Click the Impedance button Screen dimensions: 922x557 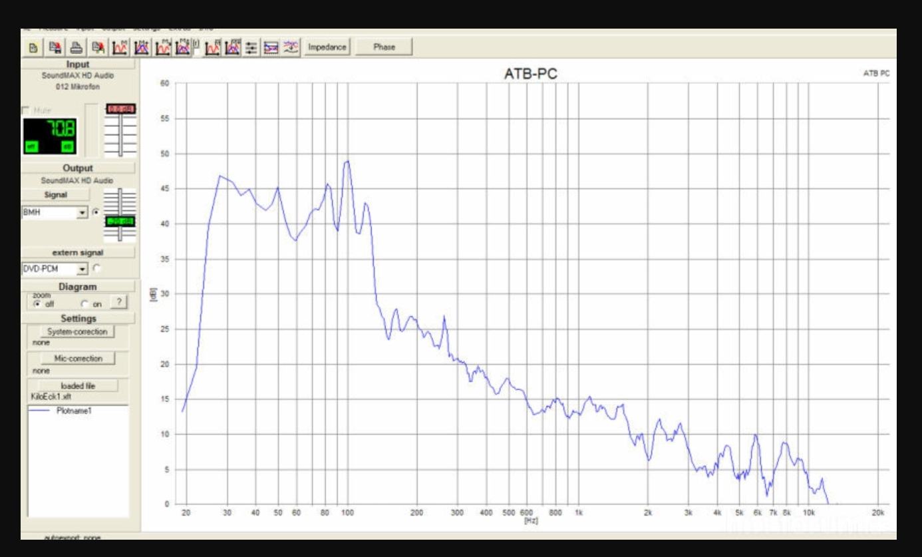point(327,47)
